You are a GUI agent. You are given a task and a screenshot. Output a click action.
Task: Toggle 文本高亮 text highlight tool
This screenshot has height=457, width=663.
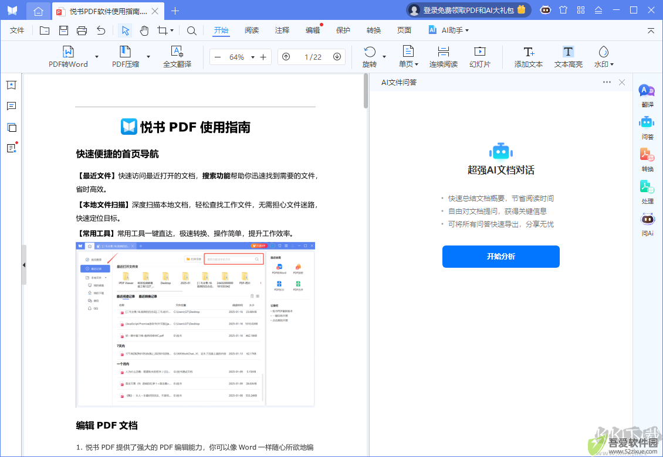569,57
